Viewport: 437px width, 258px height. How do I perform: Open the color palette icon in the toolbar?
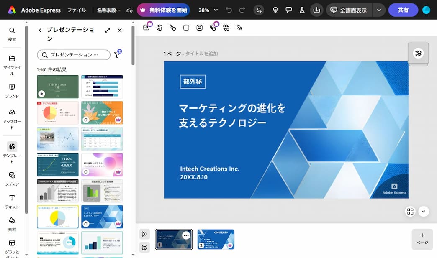pos(160,28)
